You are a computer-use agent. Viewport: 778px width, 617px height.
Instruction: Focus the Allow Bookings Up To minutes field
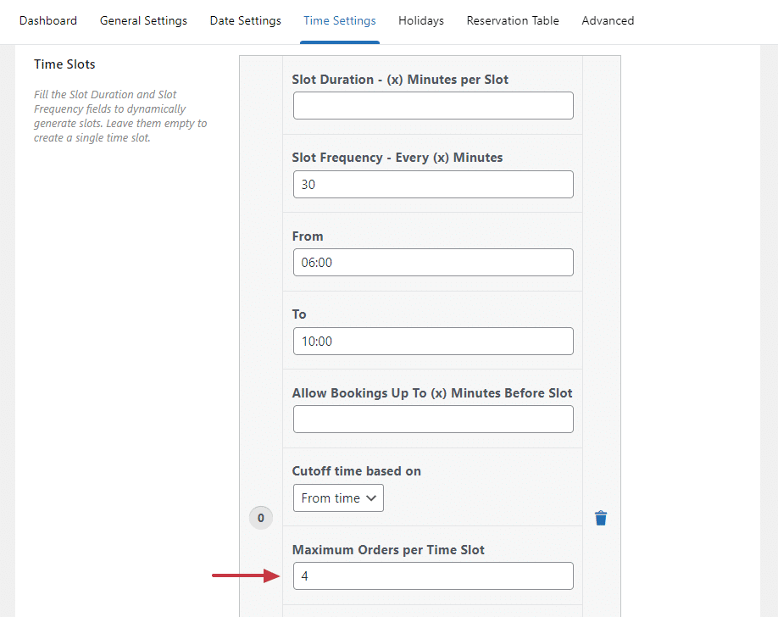[x=433, y=419]
